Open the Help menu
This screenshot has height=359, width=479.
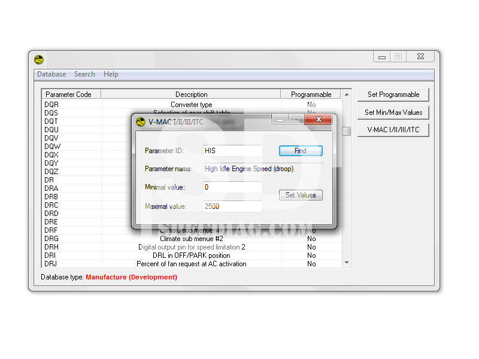[111, 74]
